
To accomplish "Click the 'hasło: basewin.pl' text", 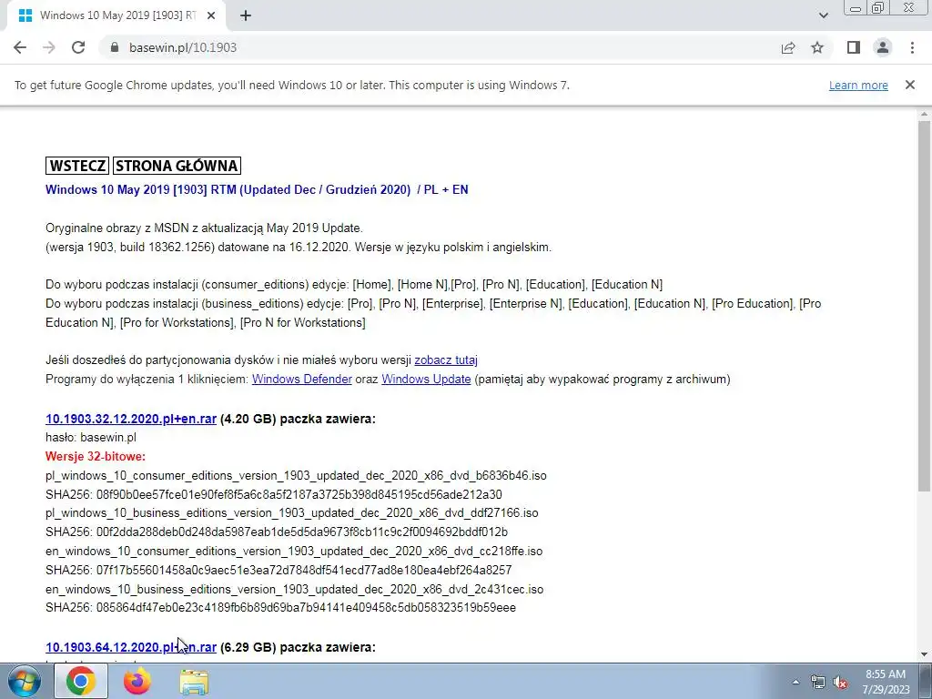I will [x=91, y=438].
